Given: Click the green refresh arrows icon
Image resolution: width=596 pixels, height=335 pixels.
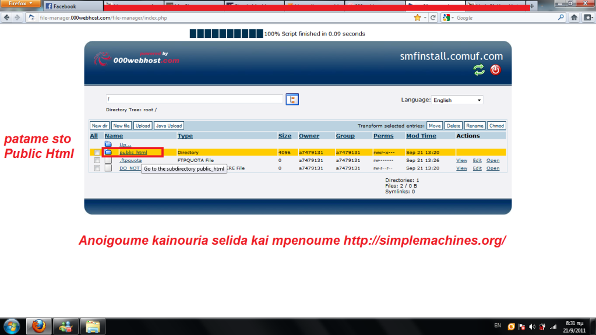Looking at the screenshot, I should tap(479, 70).
